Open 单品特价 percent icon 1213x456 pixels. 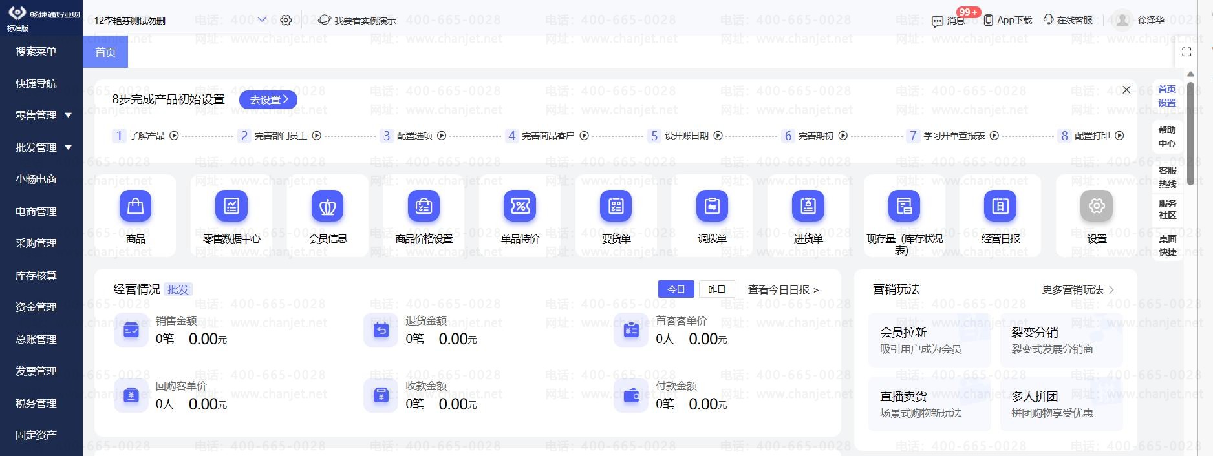[x=520, y=206]
